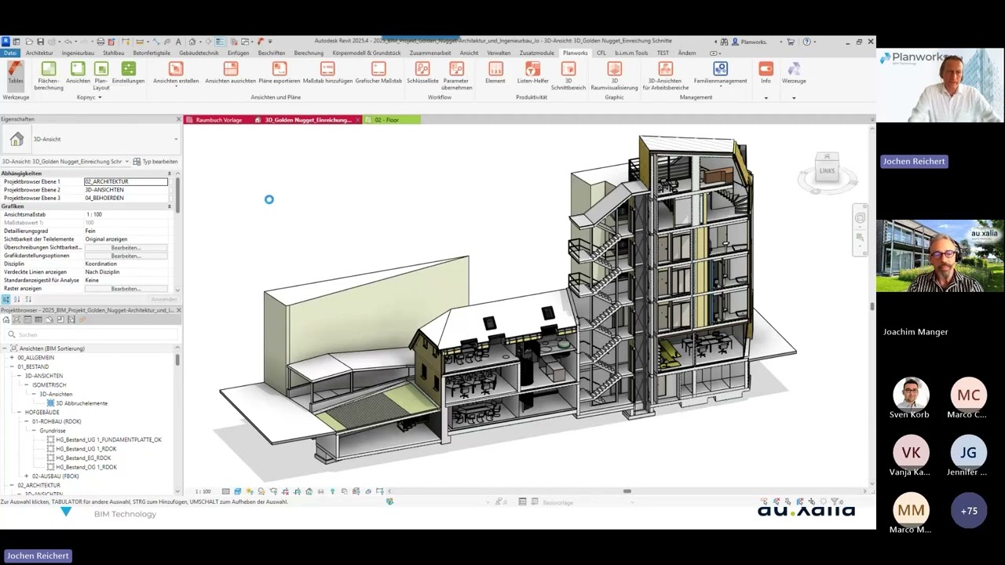Select HG_Bestand_UG 1_FUNDAMENTPLATTE_OK plan
Image resolution: width=1005 pixels, height=565 pixels.
108,439
